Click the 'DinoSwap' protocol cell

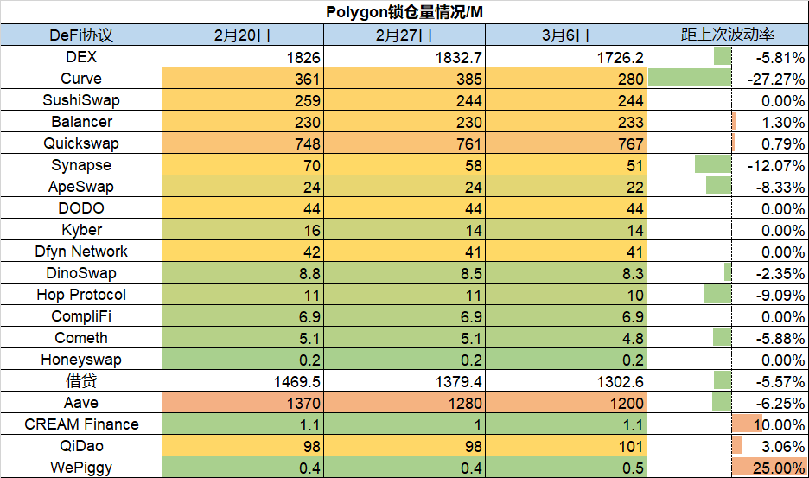click(81, 272)
